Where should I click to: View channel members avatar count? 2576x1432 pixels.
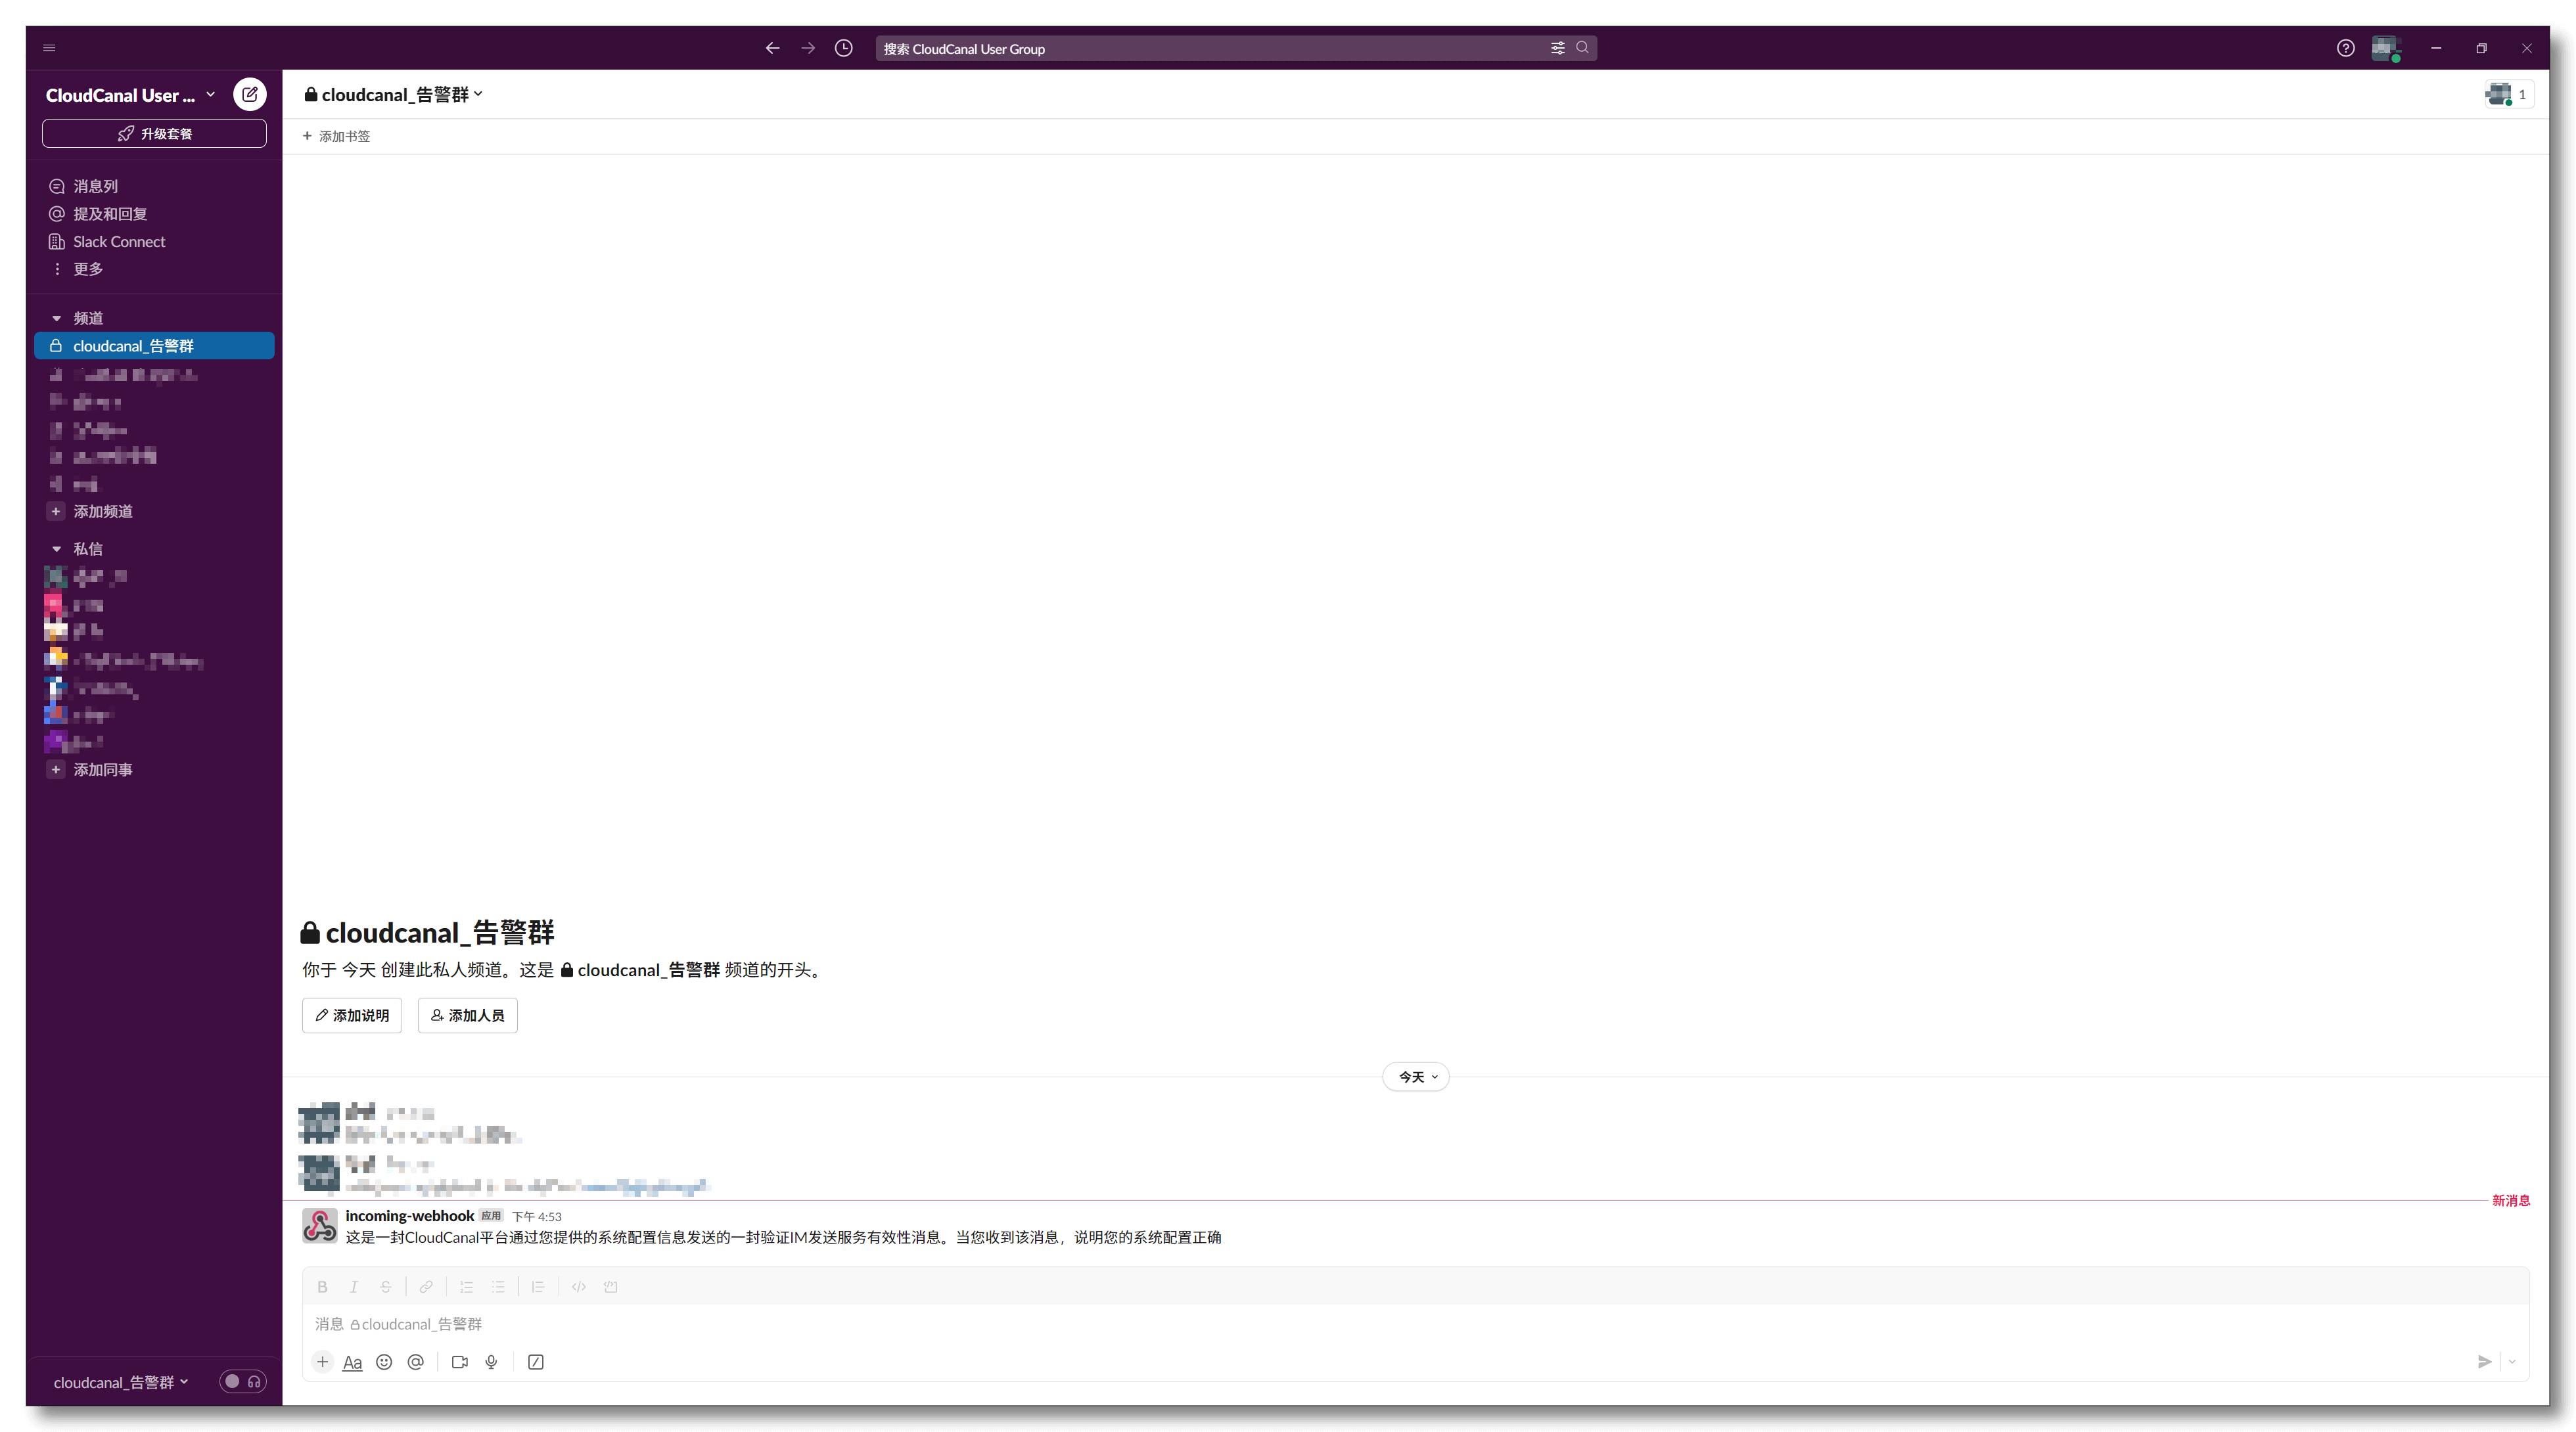point(2508,95)
